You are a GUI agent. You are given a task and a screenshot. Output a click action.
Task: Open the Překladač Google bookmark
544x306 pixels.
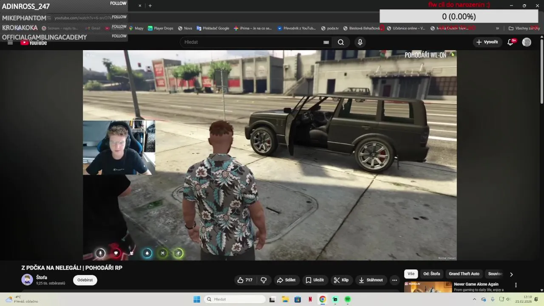213,28
